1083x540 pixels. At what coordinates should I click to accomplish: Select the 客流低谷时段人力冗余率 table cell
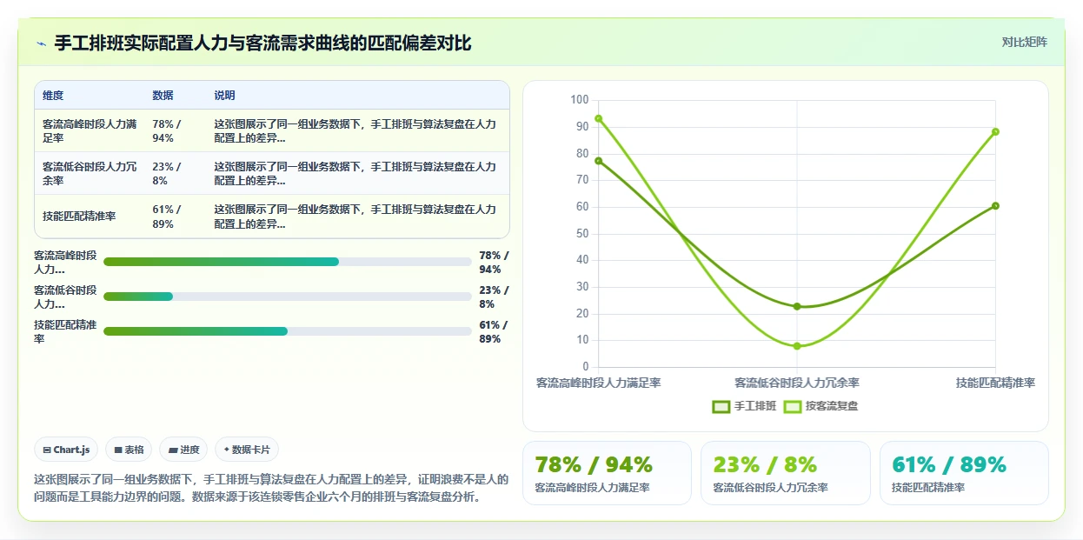tap(90, 174)
